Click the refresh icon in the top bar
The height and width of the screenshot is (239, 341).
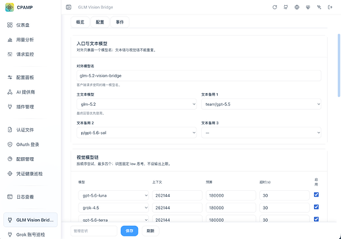(274, 7)
